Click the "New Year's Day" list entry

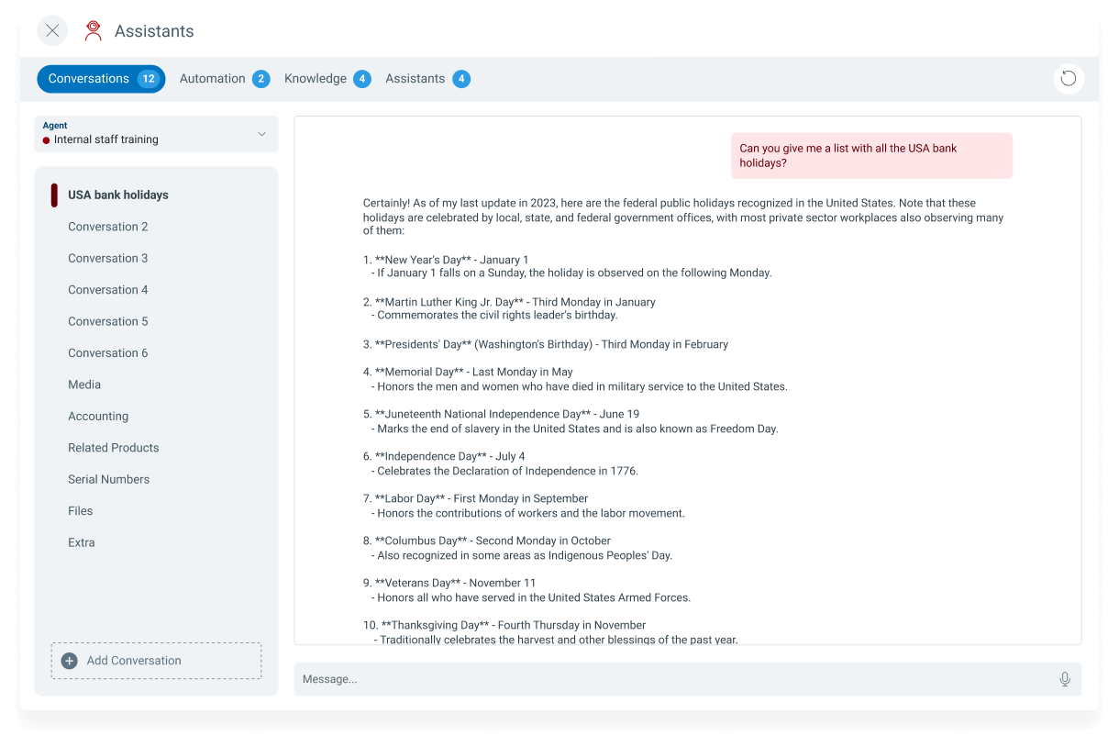pyautogui.click(x=568, y=266)
